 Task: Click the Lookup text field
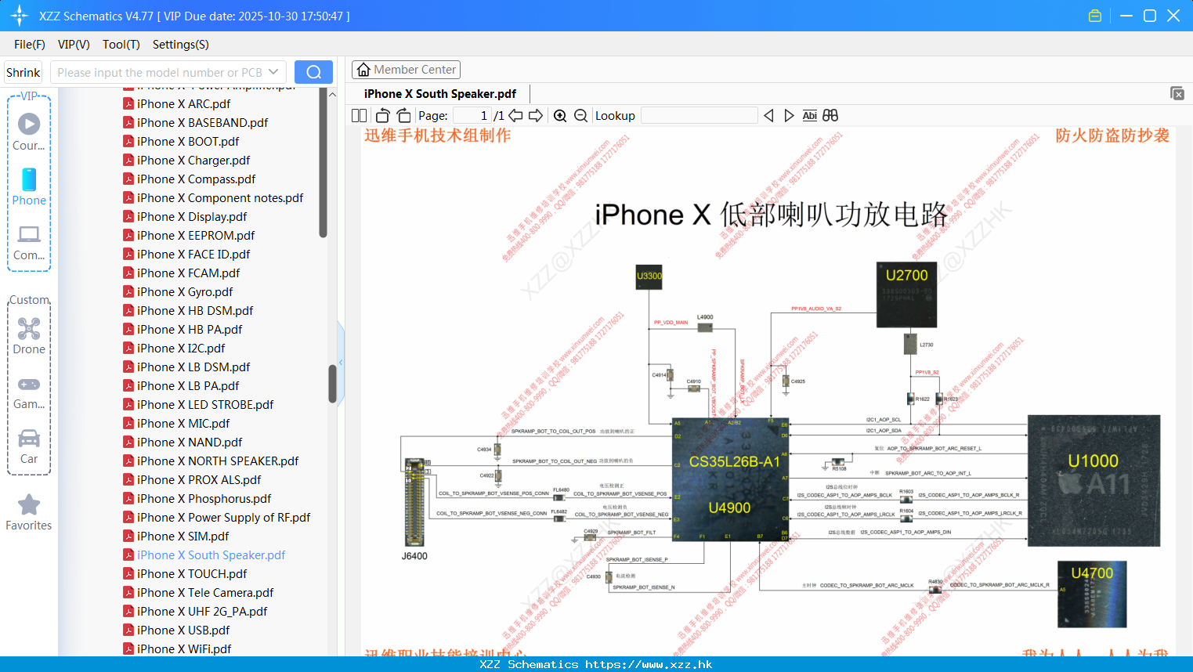(x=699, y=115)
